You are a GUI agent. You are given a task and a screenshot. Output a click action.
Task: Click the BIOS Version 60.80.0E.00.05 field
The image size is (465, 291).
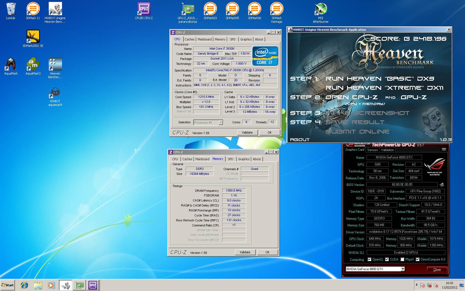click(x=402, y=185)
